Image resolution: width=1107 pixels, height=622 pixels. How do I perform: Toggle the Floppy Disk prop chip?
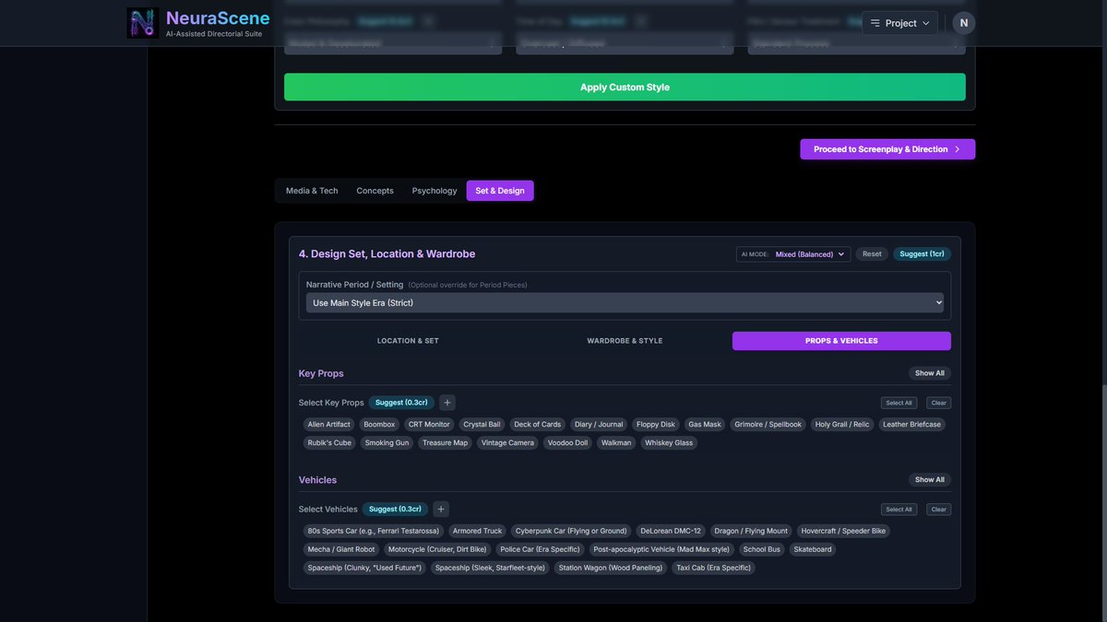click(655, 425)
